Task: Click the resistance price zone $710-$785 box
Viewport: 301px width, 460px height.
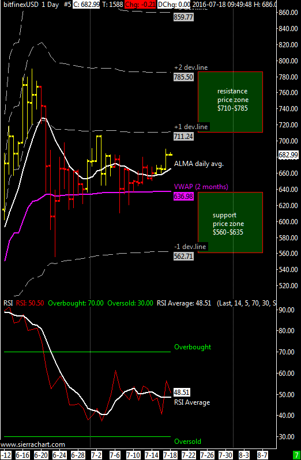Action: 230,102
